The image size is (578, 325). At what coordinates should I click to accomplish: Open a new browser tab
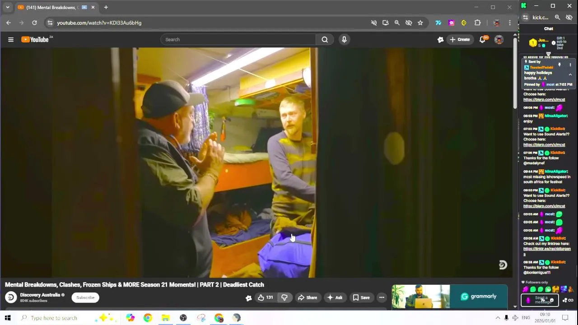click(106, 7)
